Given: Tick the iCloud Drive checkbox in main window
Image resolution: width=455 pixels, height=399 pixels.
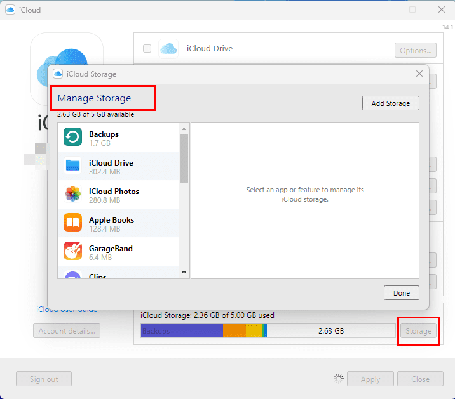Looking at the screenshot, I should (x=147, y=48).
